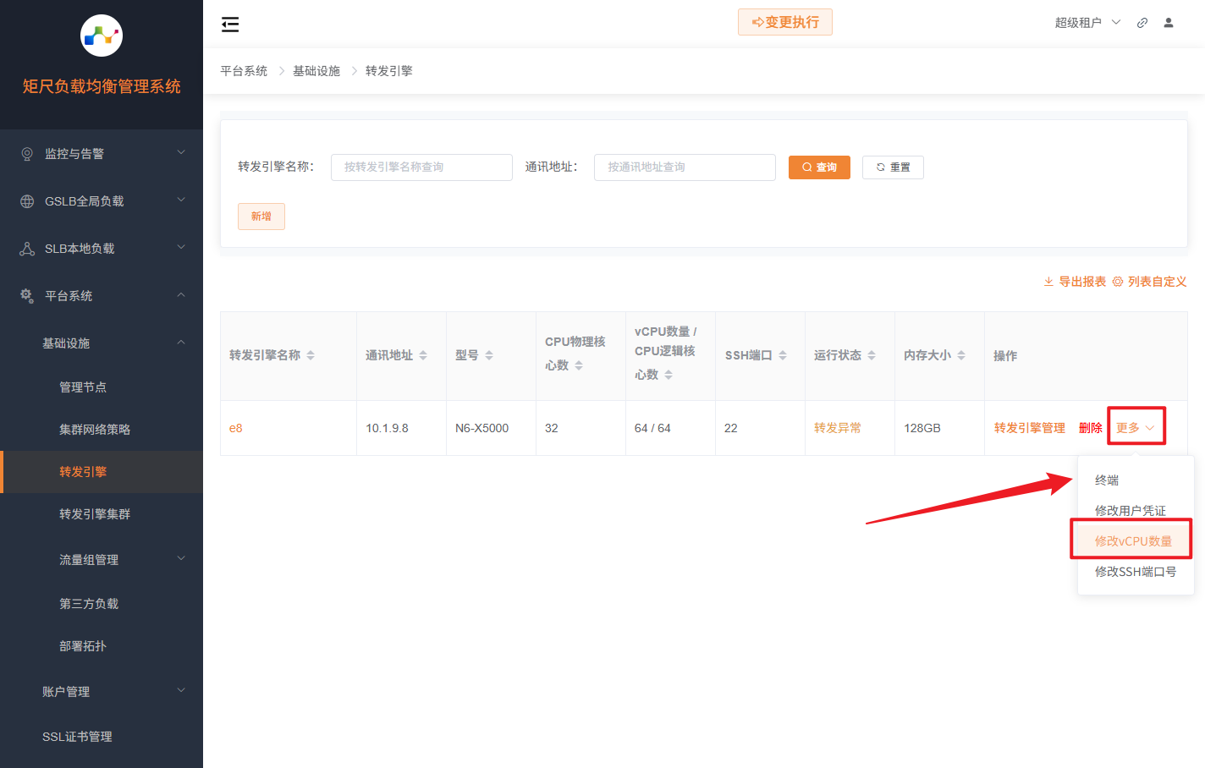Click the user profile icon at top right

coord(1169,23)
